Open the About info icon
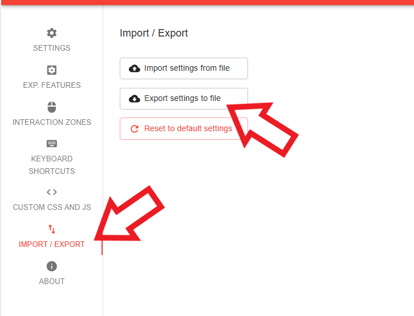The width and height of the screenshot is (414, 316). [52, 266]
